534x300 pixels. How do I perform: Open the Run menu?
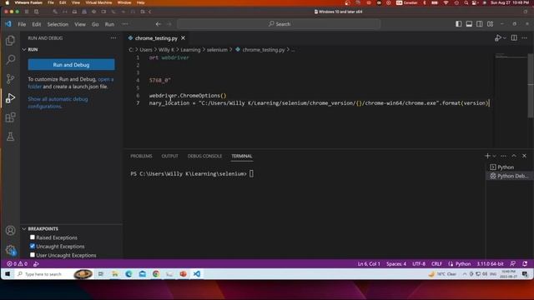click(109, 24)
